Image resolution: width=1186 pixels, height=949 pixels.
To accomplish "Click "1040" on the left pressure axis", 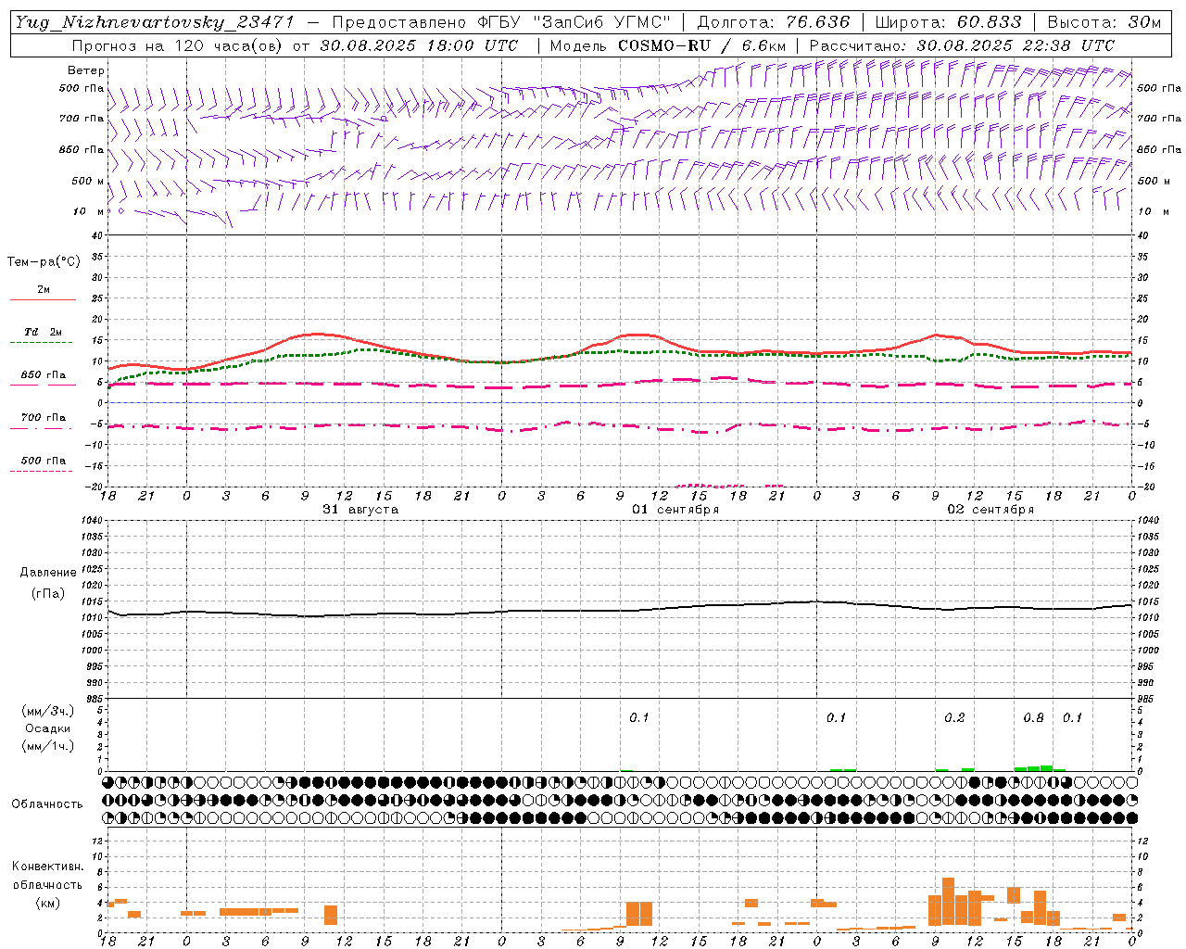I will point(92,521).
